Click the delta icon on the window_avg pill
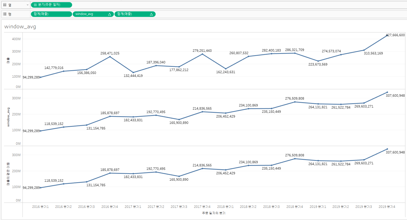 click(109, 14)
